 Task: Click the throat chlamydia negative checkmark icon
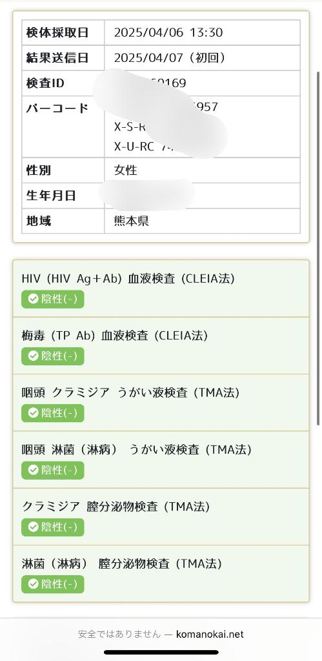34,412
